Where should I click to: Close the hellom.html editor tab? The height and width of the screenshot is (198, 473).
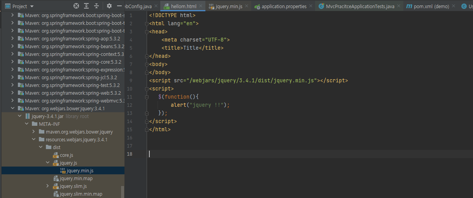click(201, 7)
